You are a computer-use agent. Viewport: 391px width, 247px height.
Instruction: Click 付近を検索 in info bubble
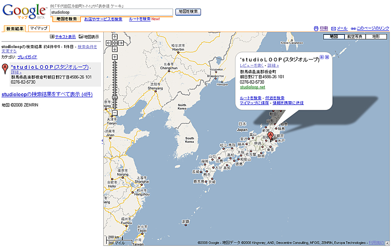(275, 98)
